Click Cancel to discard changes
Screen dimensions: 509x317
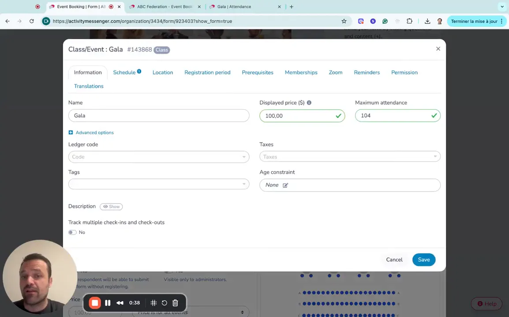point(394,260)
